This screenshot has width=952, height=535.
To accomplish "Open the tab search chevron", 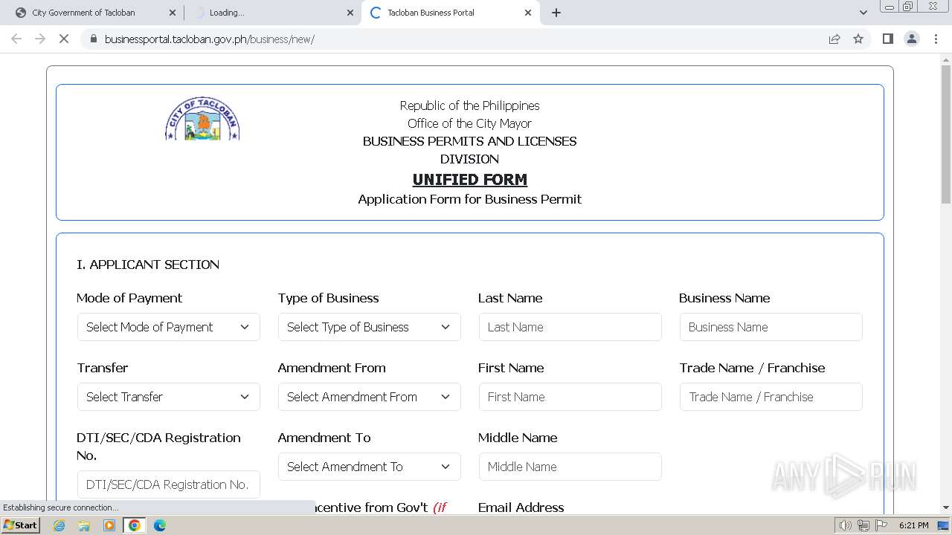I will 863,13.
